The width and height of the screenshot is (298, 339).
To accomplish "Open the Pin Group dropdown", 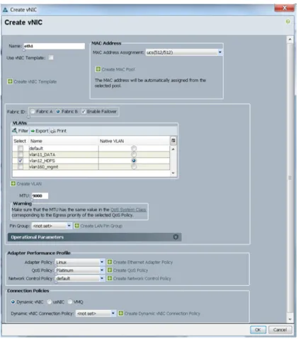I will (x=69, y=226).
